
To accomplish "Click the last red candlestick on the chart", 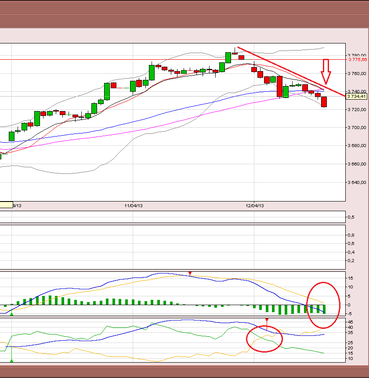I will (324, 102).
